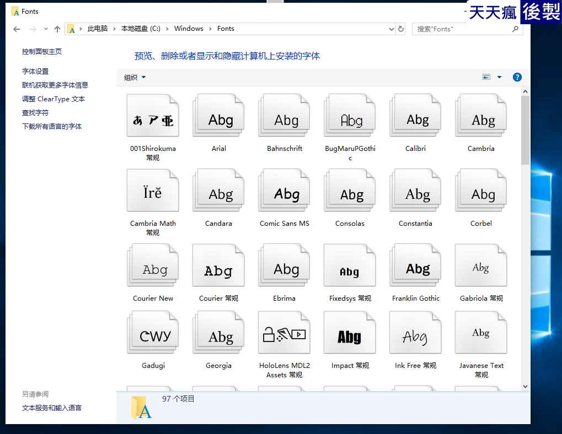Select the Cambria Math font icon
This screenshot has height=434, width=562.
153,191
